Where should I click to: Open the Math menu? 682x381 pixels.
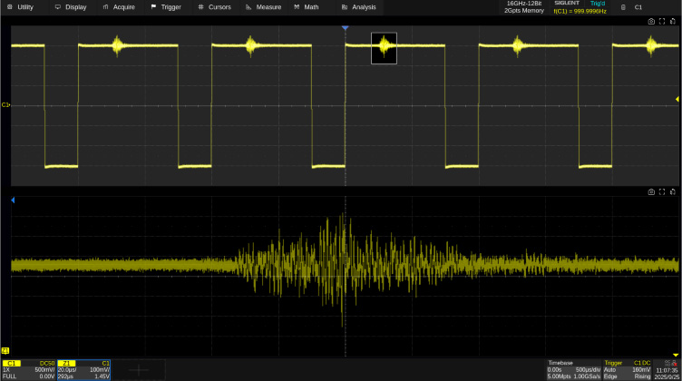307,7
